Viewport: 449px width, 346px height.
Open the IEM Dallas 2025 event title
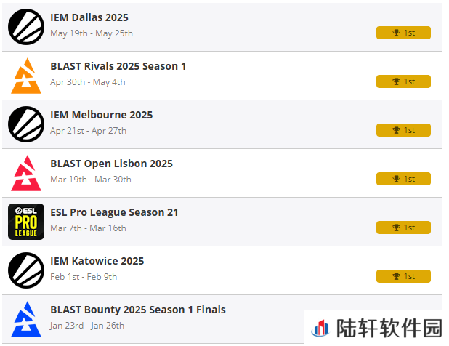[89, 17]
